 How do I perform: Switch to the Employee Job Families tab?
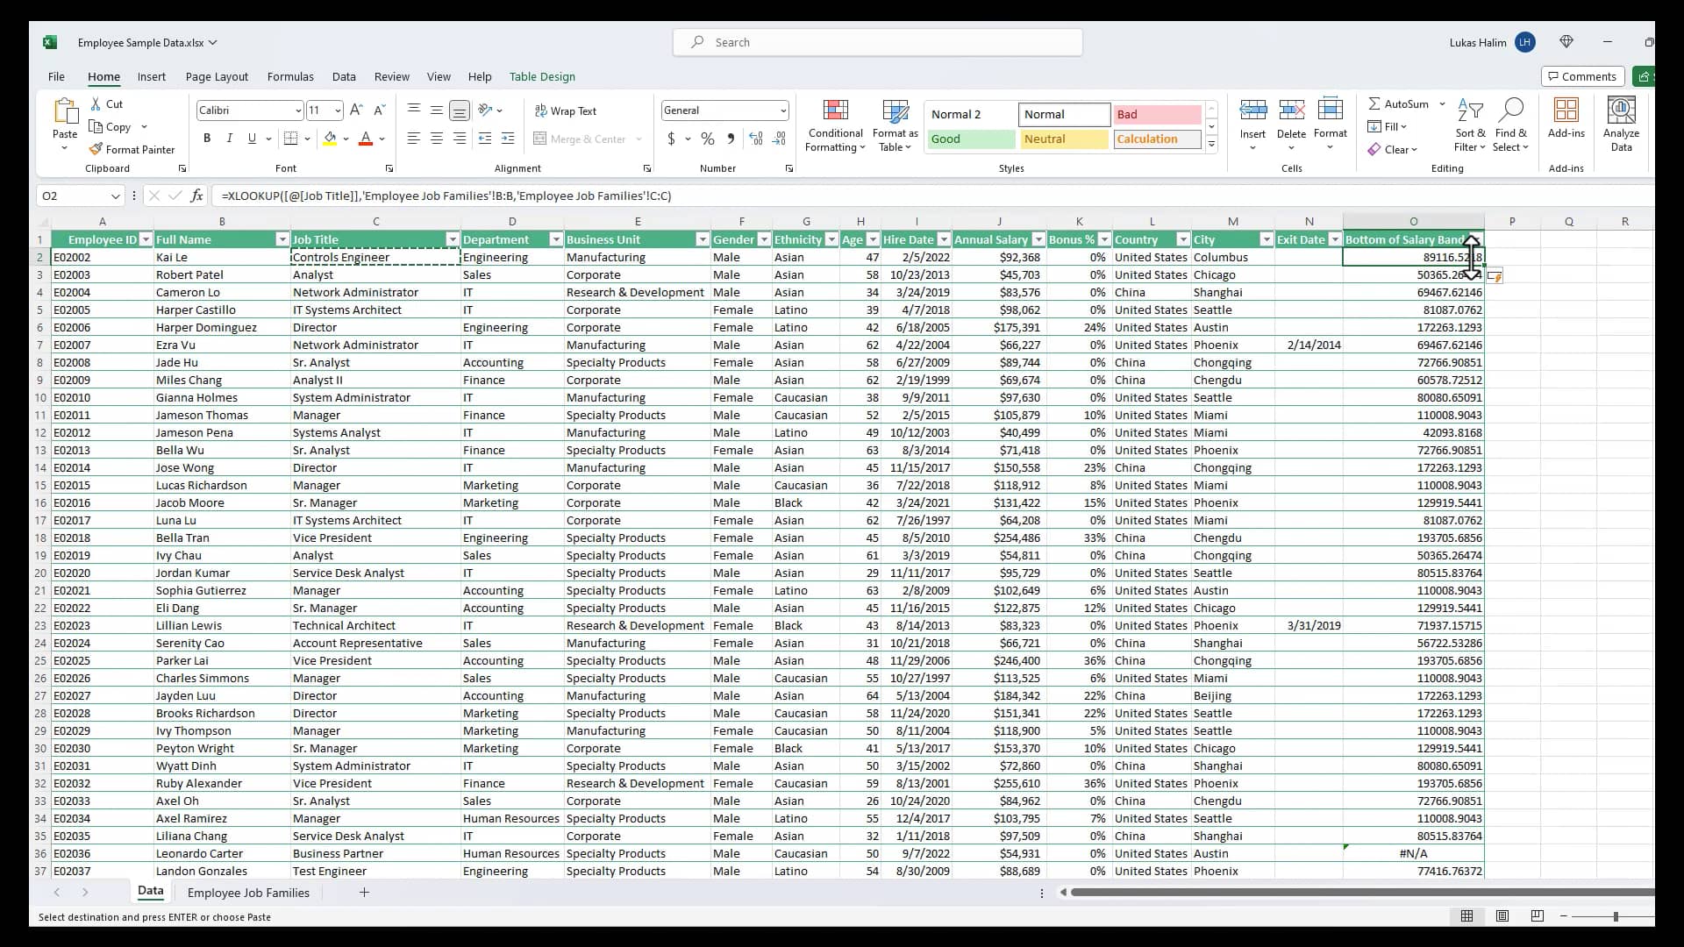coord(247,892)
